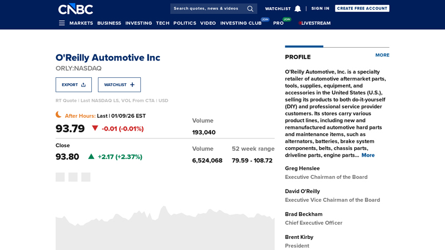Click Brad Beckham name
The image size is (445, 250).
click(304, 214)
